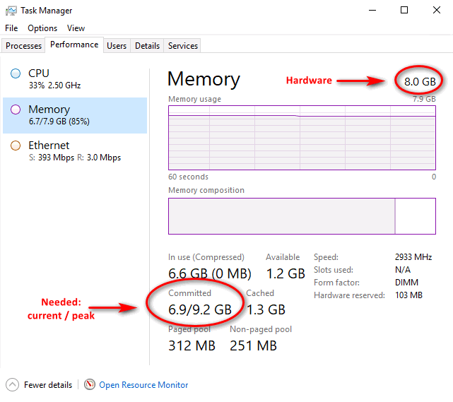The image size is (453, 402).
Task: Collapse view with Fewer details chevron
Action: [x=13, y=385]
